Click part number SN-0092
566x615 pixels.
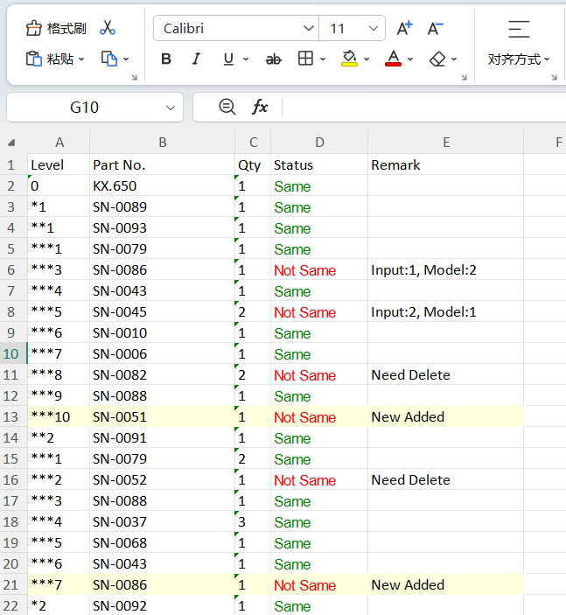coord(163,605)
